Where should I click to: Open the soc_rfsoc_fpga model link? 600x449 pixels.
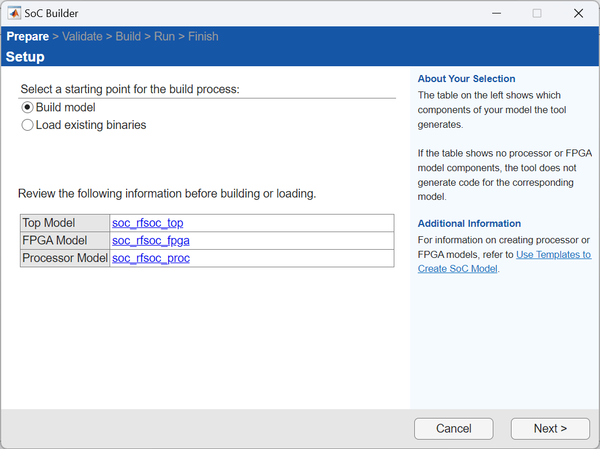pos(151,240)
